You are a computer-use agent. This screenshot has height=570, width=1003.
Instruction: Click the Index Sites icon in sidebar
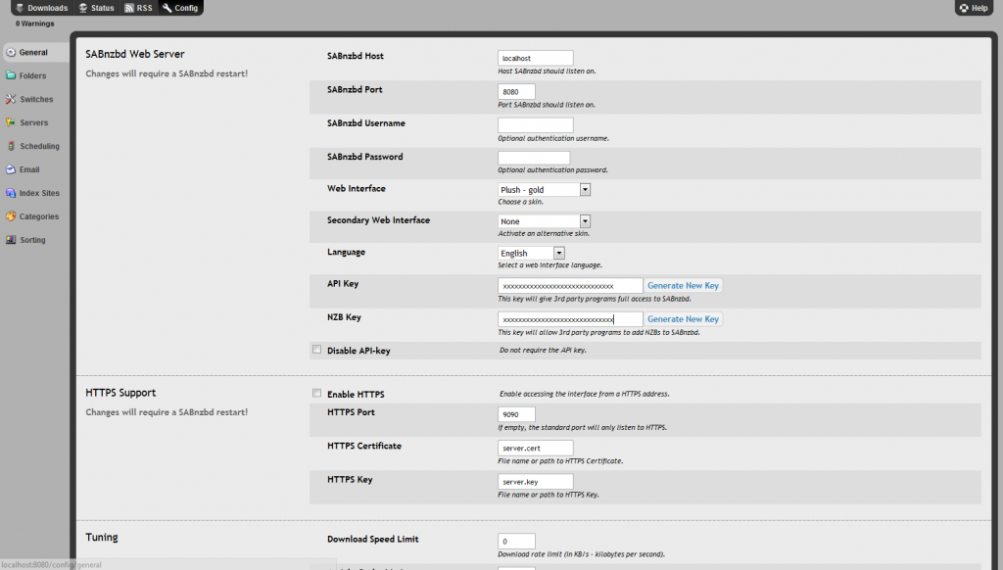(11, 193)
